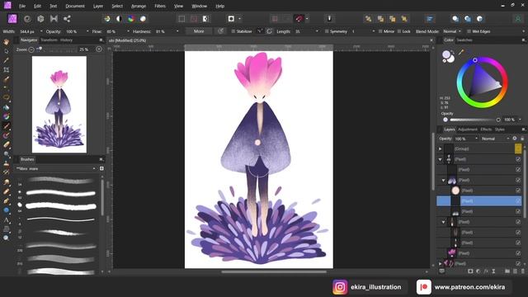The height and width of the screenshot is (297, 528).
Task: Enable the Stabiliser checkbox
Action: tap(233, 31)
